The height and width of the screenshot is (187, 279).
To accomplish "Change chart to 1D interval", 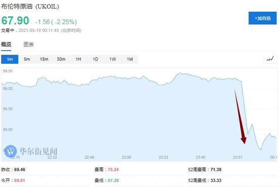I will pyautogui.click(x=95, y=59).
